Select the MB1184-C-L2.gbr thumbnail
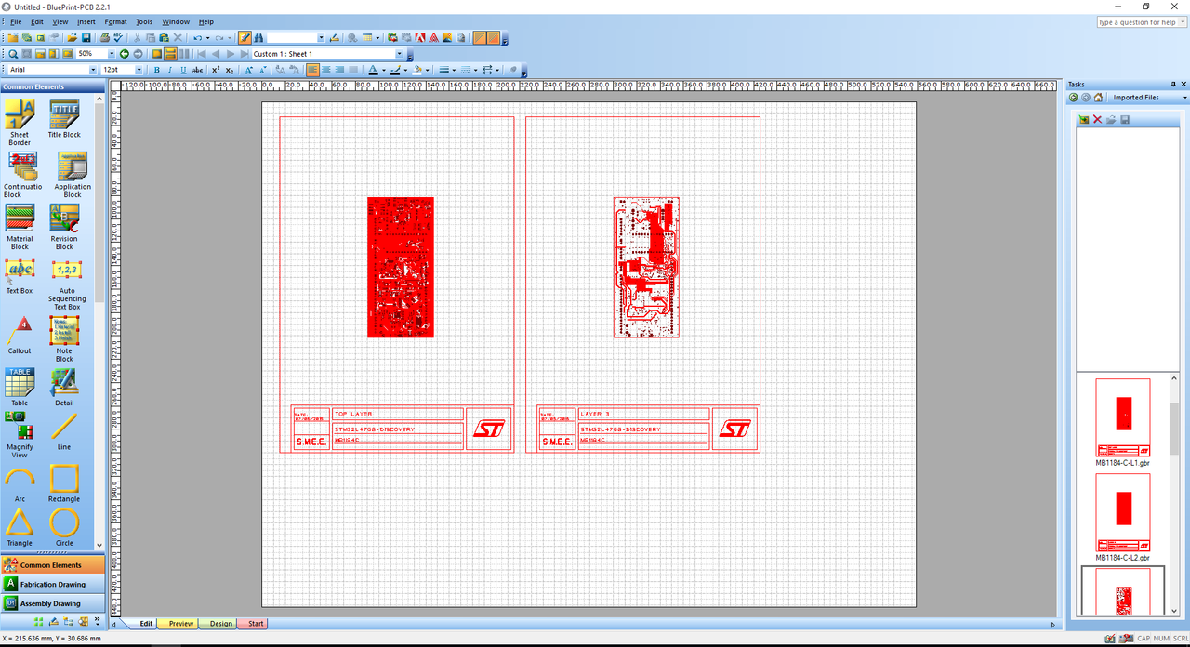1190x647 pixels. [x=1123, y=518]
